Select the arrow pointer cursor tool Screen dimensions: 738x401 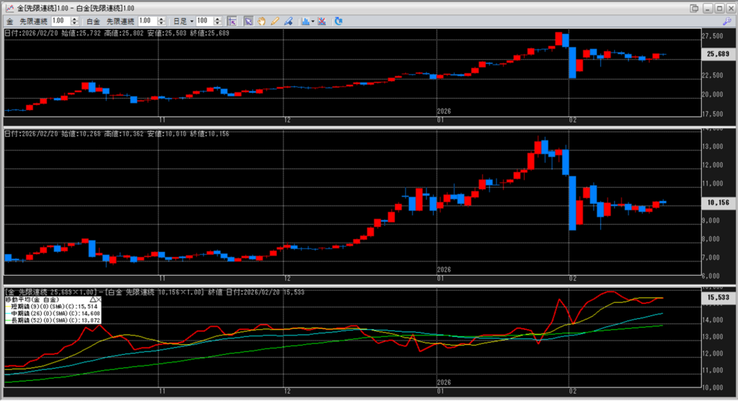point(249,21)
